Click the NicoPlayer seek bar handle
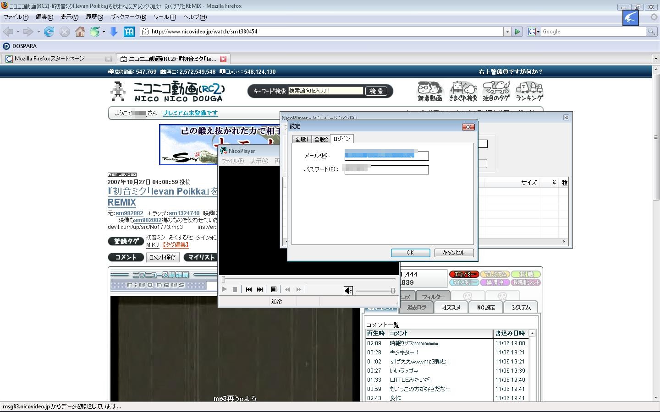Viewport: 660px width, 412px height. click(x=224, y=279)
